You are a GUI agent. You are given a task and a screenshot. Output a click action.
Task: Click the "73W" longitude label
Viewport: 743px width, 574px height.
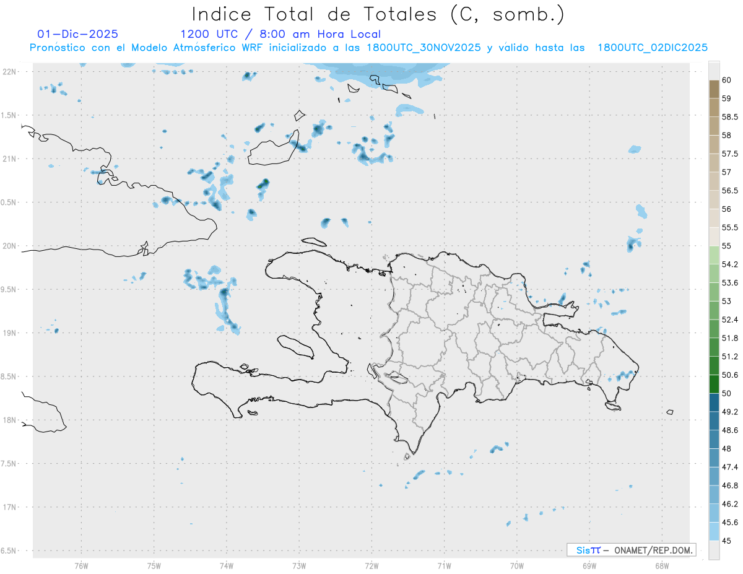(x=298, y=565)
